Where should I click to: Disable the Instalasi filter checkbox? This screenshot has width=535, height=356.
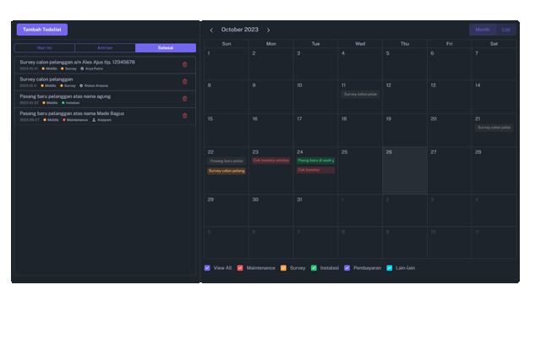pos(314,268)
